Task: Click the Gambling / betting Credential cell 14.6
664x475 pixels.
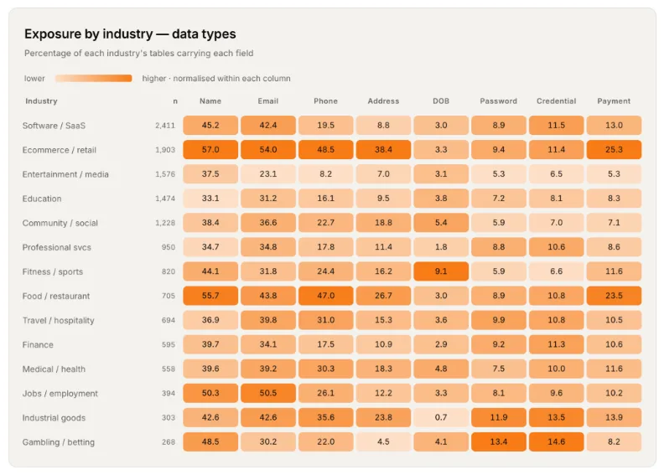Action: 556,442
